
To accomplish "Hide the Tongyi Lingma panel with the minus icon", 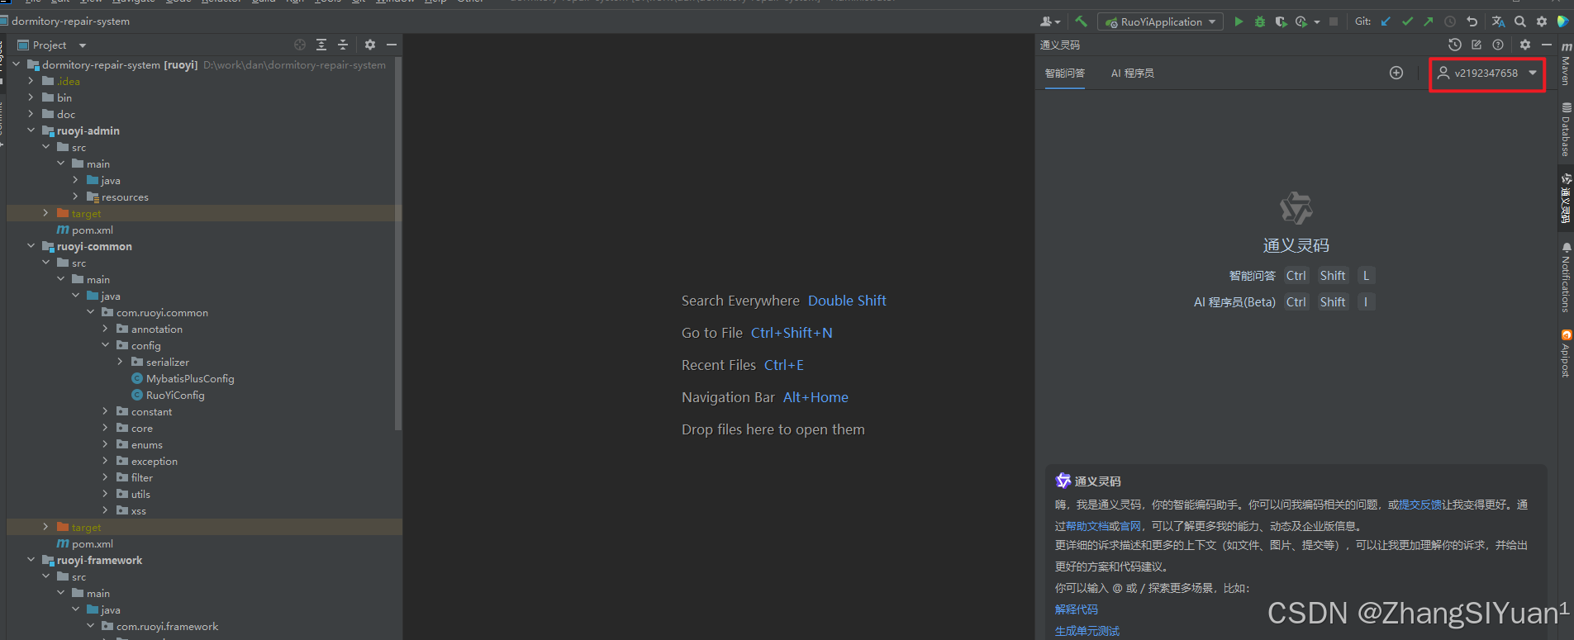I will [1547, 45].
